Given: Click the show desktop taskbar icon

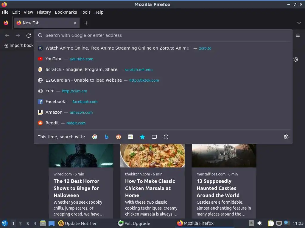Looking at the screenshot, I should (52, 224).
